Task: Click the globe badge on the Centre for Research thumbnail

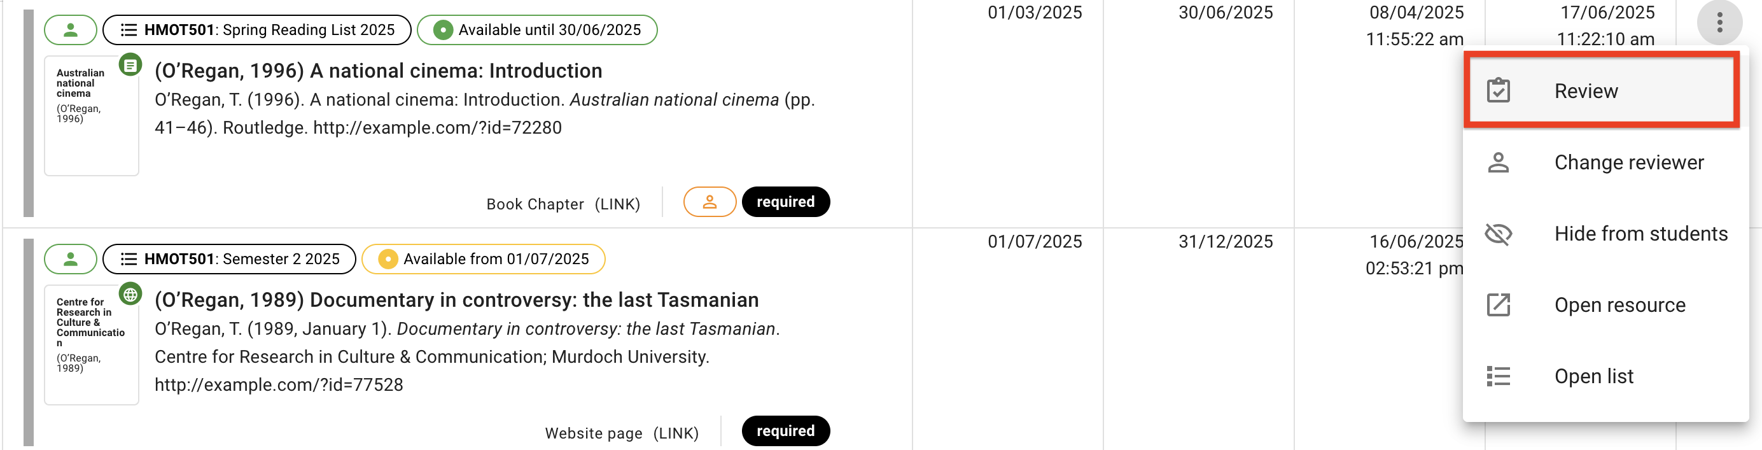Action: [130, 293]
